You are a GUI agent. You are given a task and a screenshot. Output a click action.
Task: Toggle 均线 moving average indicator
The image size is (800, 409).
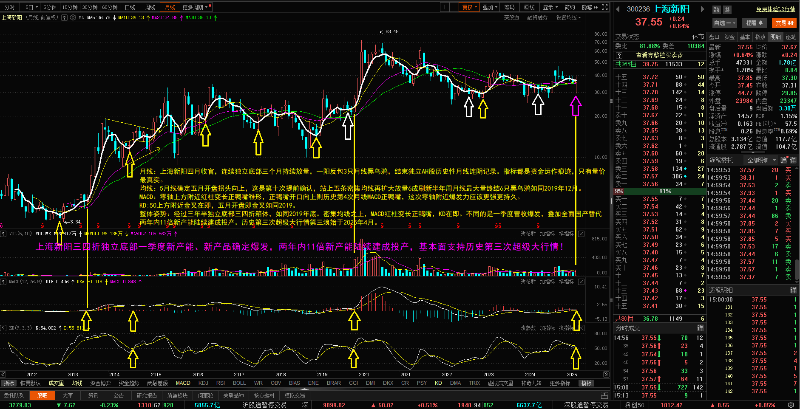[77, 383]
